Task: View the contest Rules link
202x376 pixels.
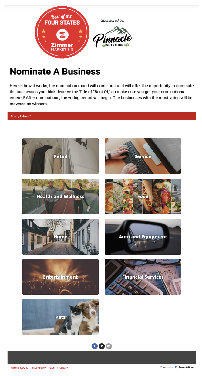Action: click(x=51, y=368)
